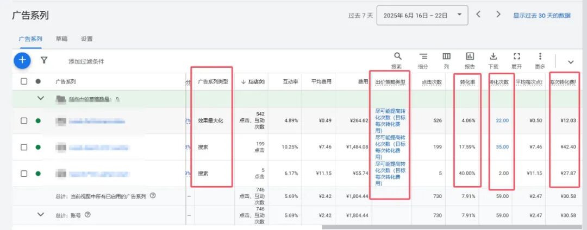Image resolution: width=587 pixels, height=230 pixels.
Task: Collapse the 总计：账号 row chevron
Action: point(41,215)
